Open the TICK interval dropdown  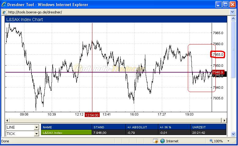point(36,134)
